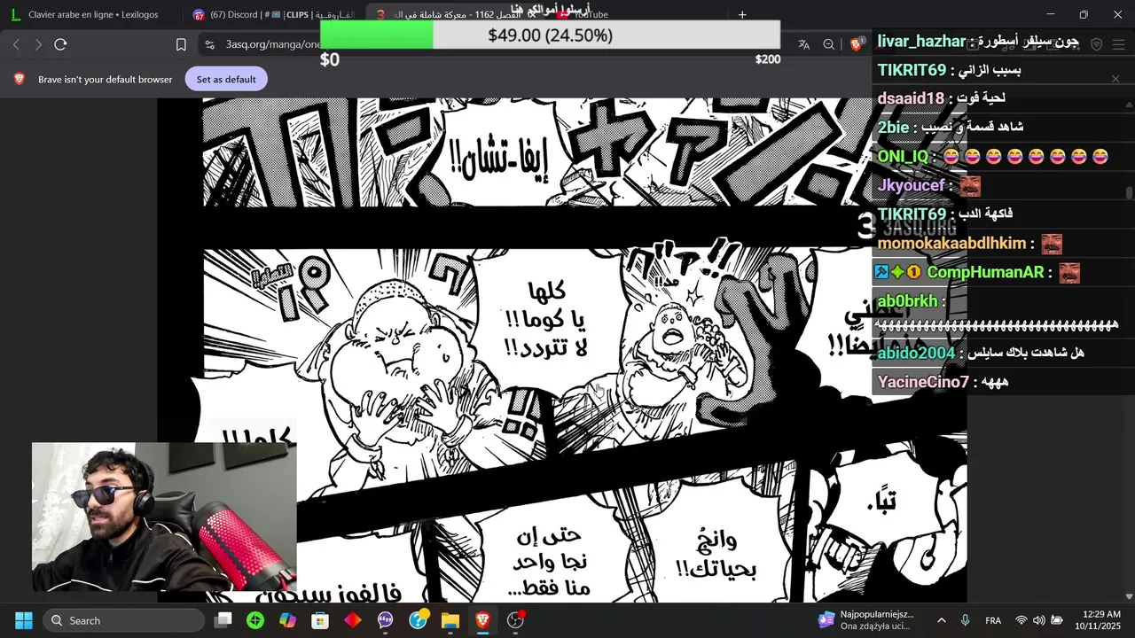Open OBS Studio from the taskbar

click(515, 620)
